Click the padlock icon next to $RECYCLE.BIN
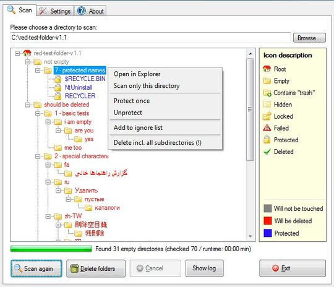 (x=58, y=79)
